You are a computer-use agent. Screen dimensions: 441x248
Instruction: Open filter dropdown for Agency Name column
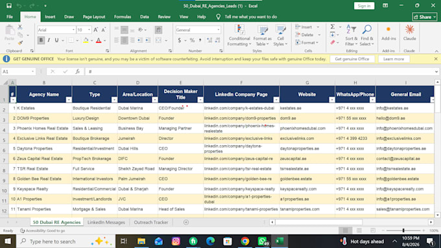click(x=69, y=100)
